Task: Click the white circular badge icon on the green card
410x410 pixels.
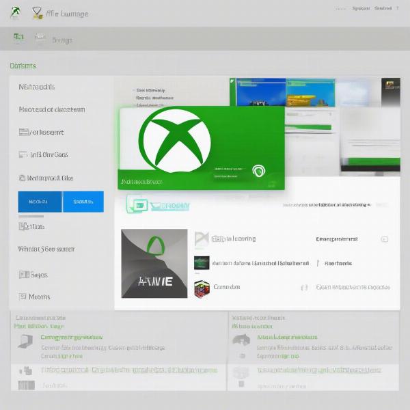Action: tap(258, 171)
